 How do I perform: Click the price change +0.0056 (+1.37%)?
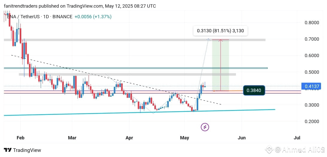click(x=93, y=17)
